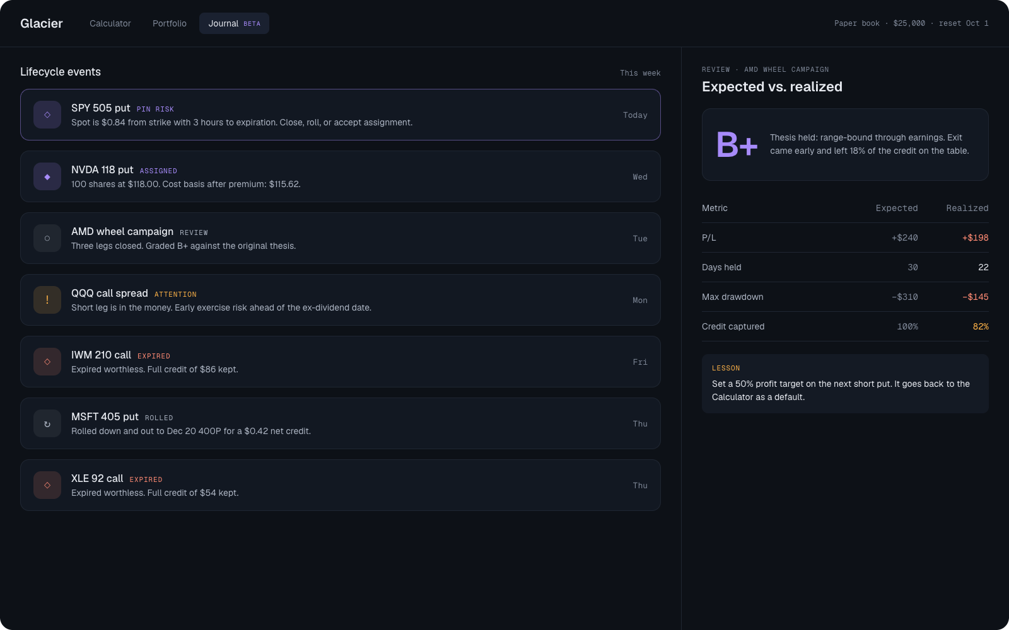This screenshot has height=630, width=1009.
Task: Click the IWM 210 call expired icon
Action: coord(47,362)
